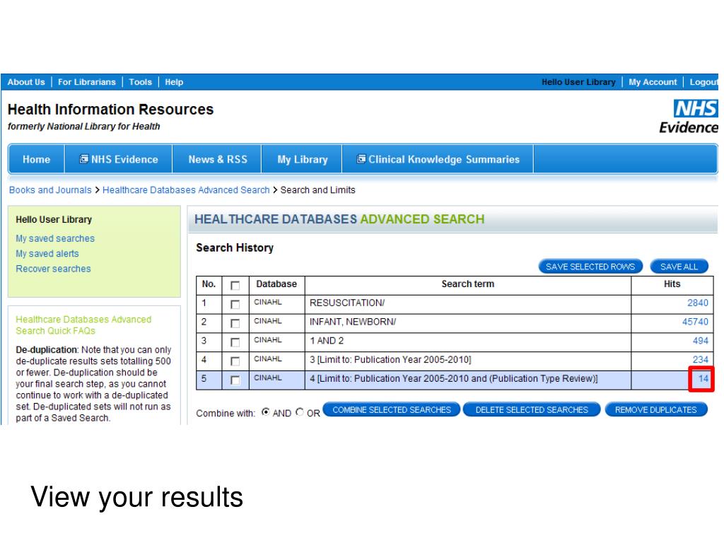Click '3 [Limit to: Publication Year 2005-2010]' term
The width and height of the screenshot is (724, 543).
pyautogui.click(x=390, y=360)
